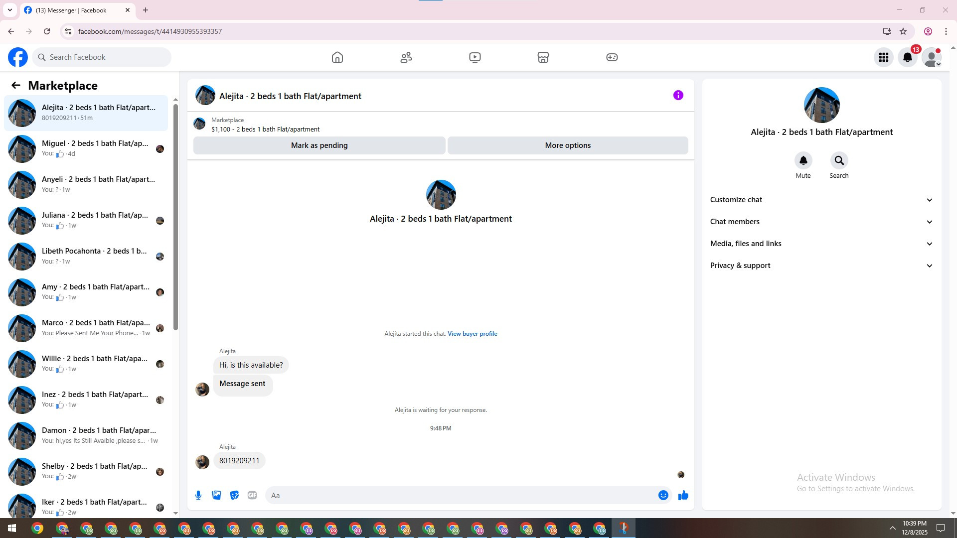Image resolution: width=957 pixels, height=538 pixels.
Task: Select the Messenger | Facebook browser tab
Action: pos(77,10)
